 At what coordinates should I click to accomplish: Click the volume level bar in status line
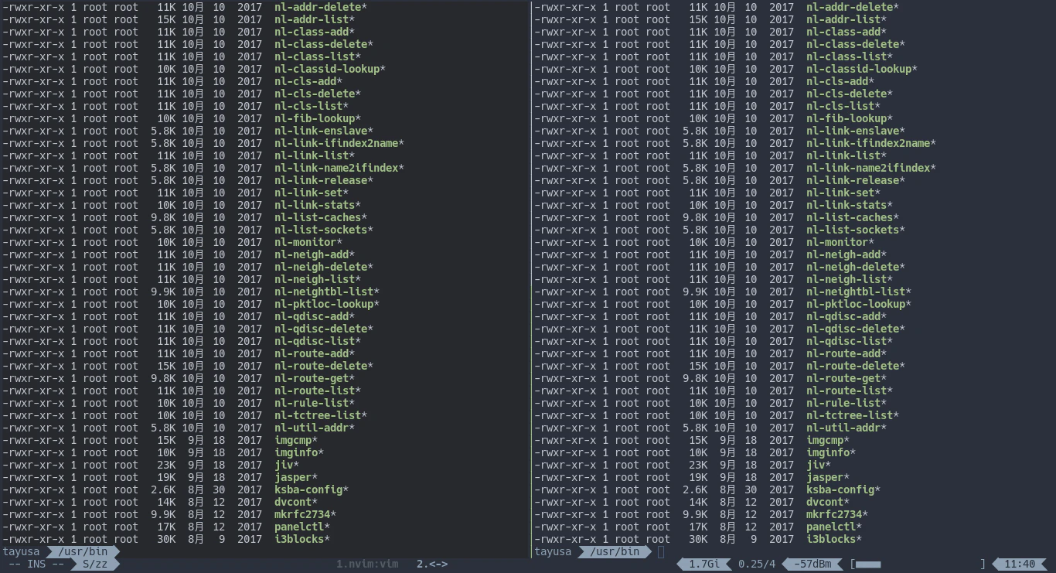[918, 564]
